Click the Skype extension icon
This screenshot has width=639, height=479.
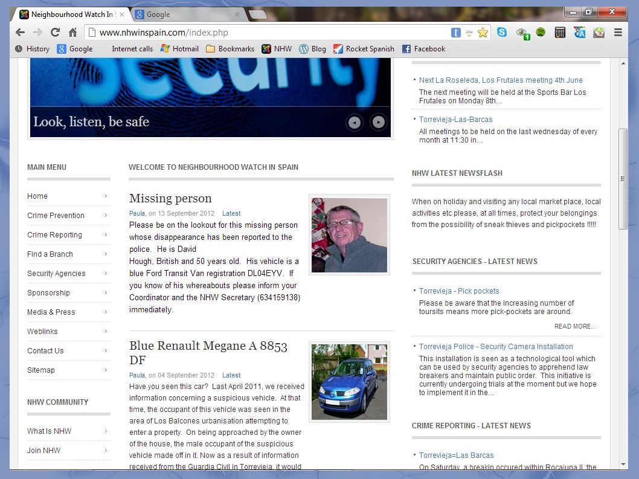(x=502, y=32)
